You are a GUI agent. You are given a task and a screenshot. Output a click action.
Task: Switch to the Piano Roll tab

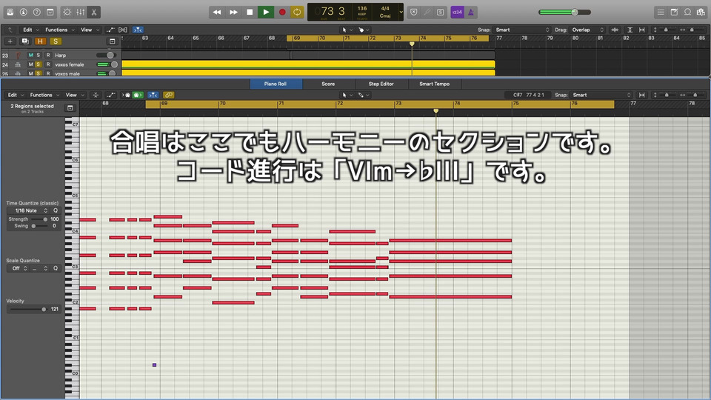click(x=276, y=84)
